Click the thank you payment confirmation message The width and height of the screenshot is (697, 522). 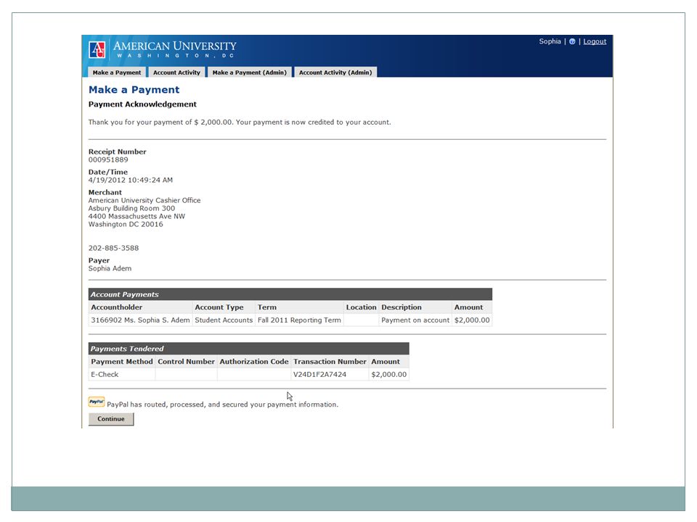pyautogui.click(x=240, y=122)
